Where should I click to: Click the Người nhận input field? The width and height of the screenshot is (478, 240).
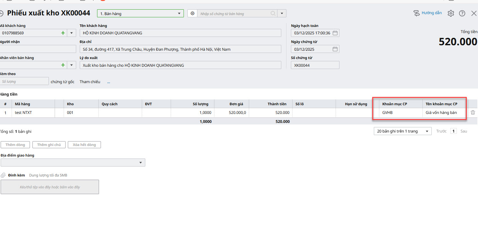(x=38, y=49)
